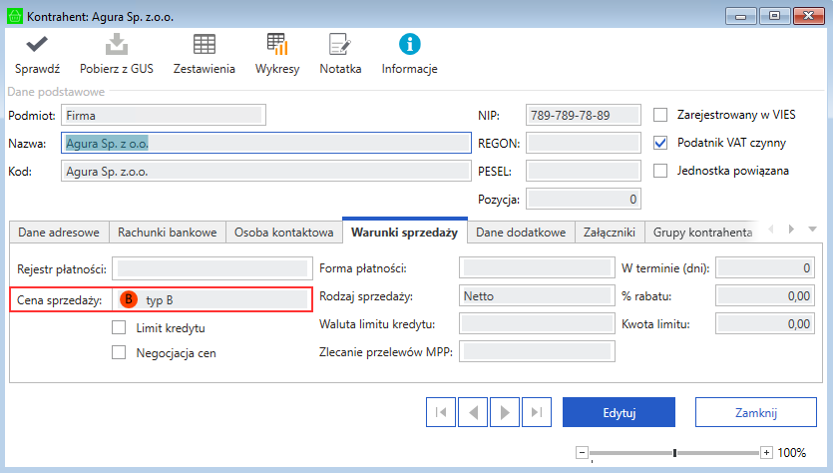Screen dimensions: 833x473
Task: Tick the Limit kredytu checkbox
Action: coord(119,328)
